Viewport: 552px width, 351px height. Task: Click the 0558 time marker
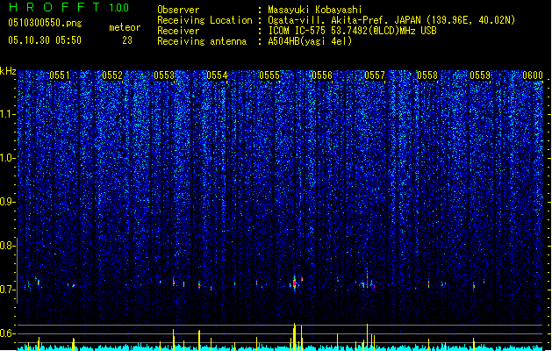[x=427, y=75]
